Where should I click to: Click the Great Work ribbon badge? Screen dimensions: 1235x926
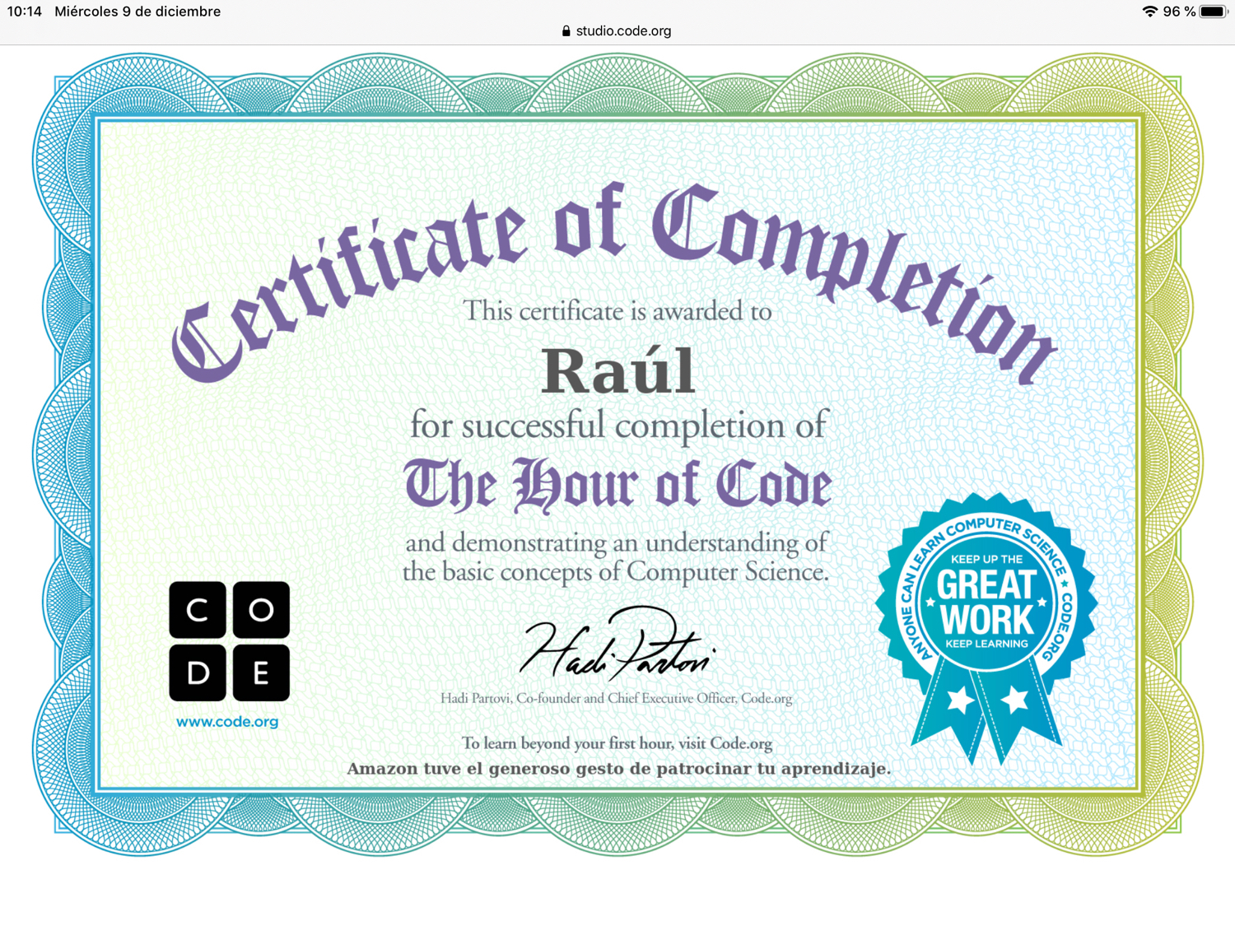[986, 627]
